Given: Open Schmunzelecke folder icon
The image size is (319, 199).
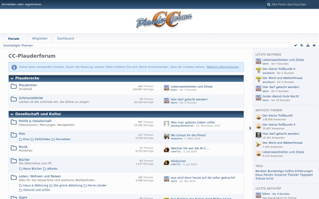Looking at the screenshot, I should (14, 99).
